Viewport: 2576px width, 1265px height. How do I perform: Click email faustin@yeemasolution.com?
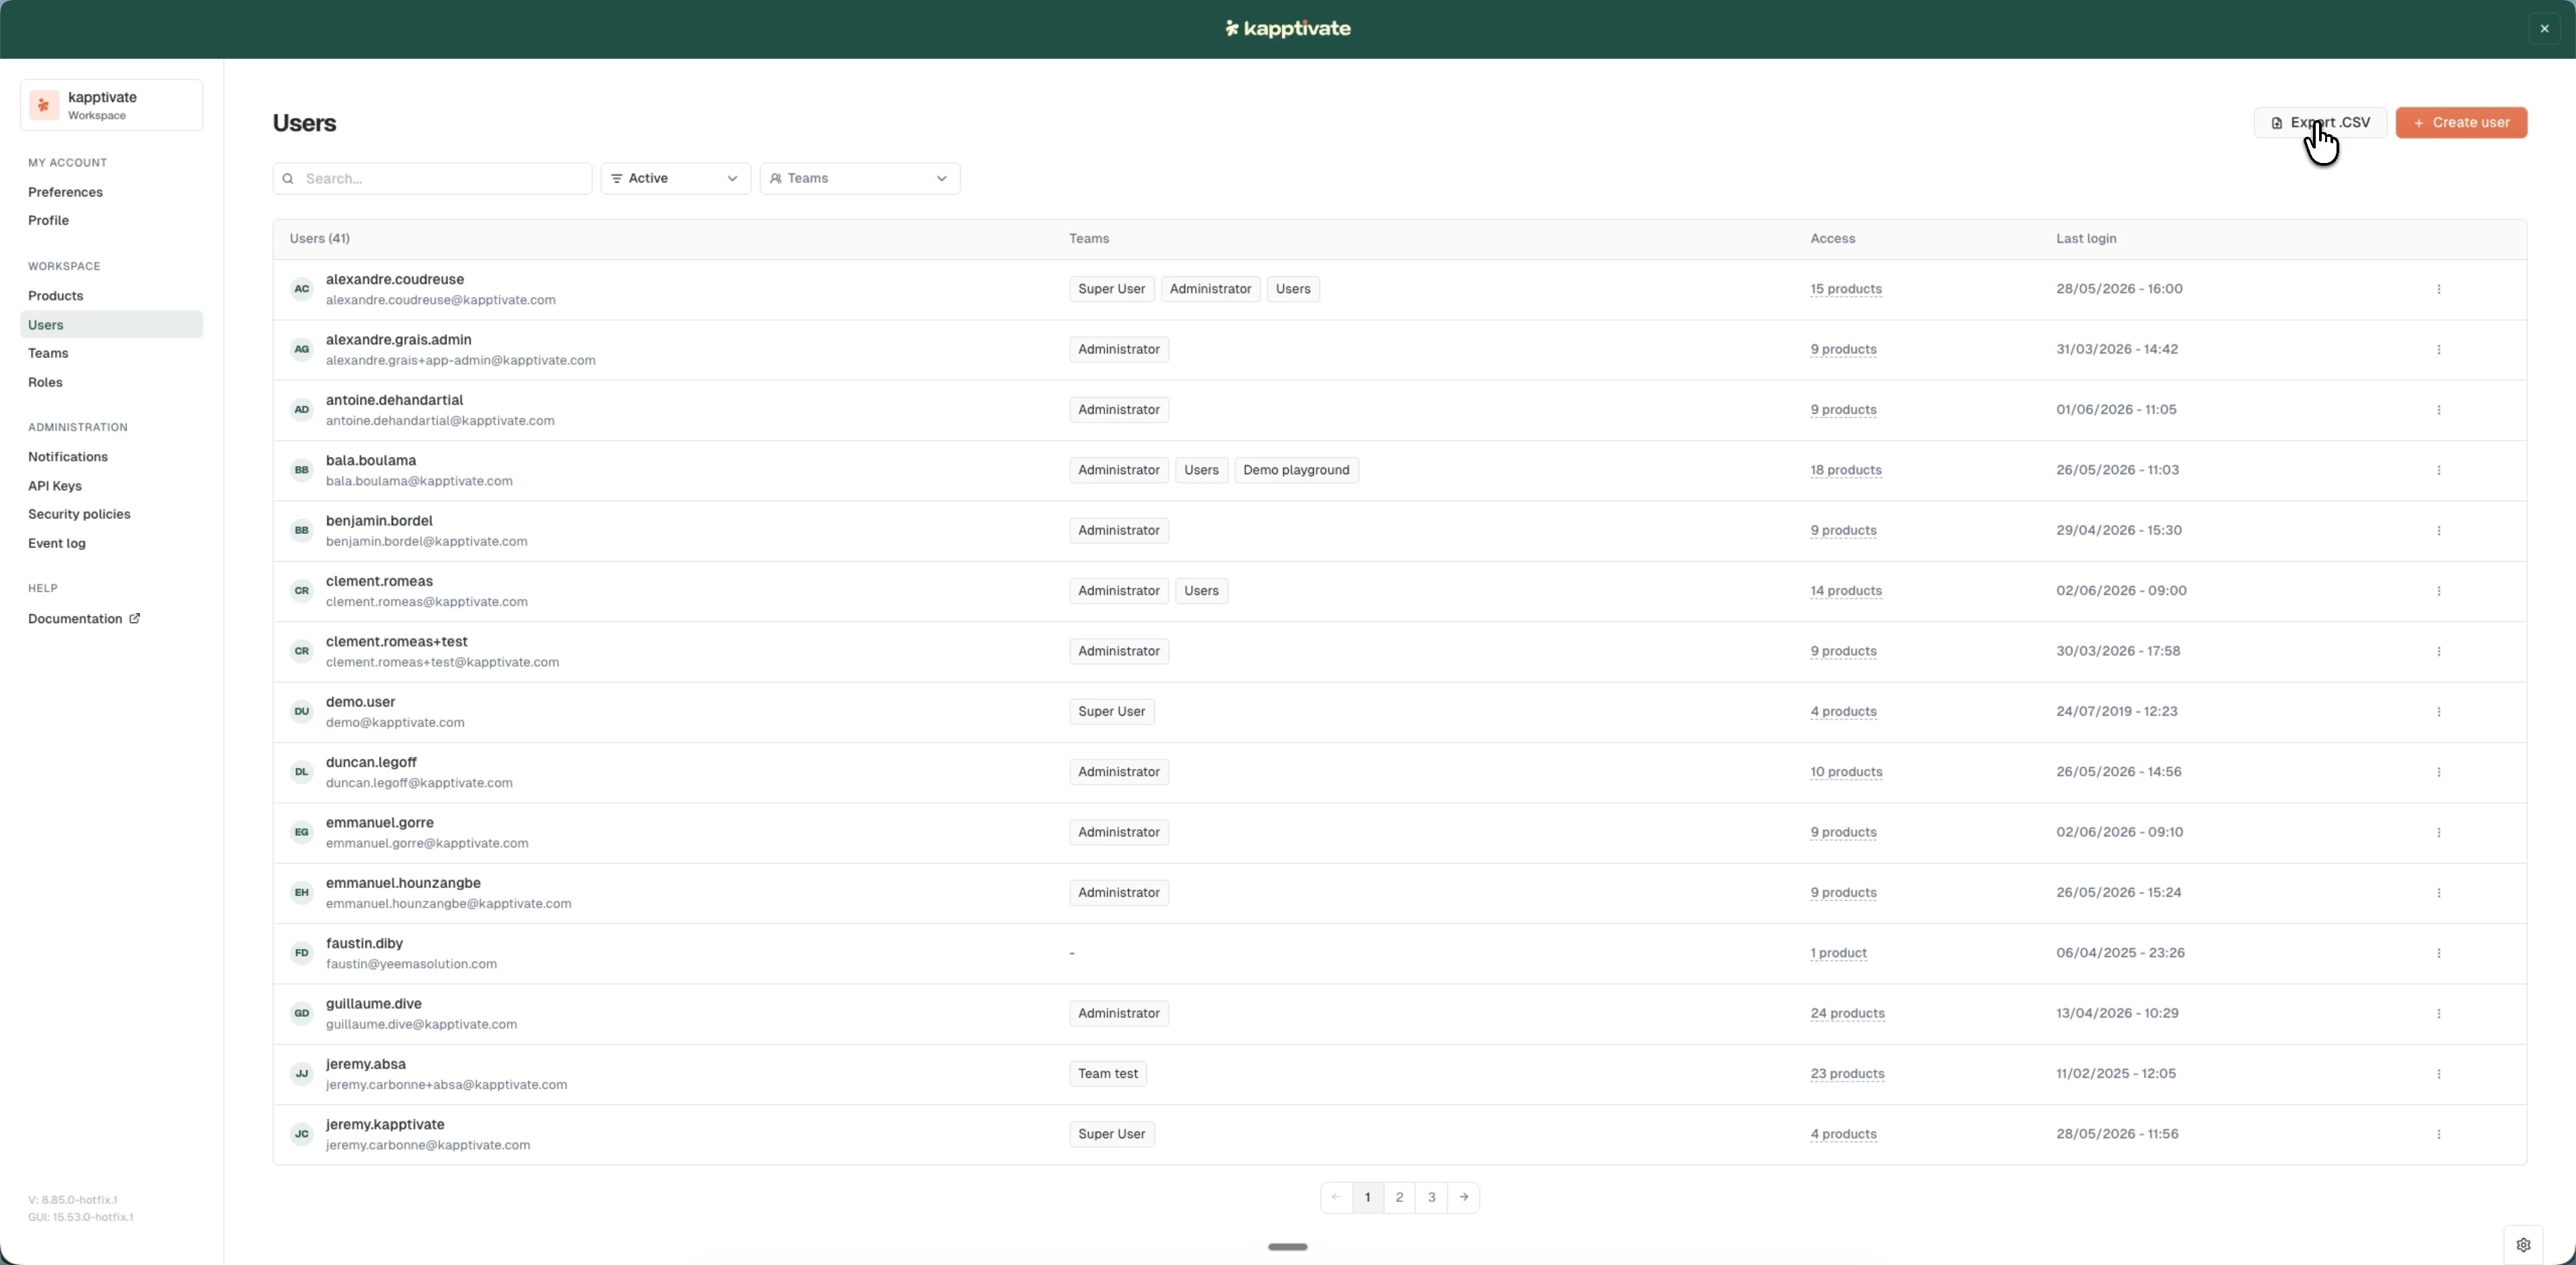tap(411, 964)
